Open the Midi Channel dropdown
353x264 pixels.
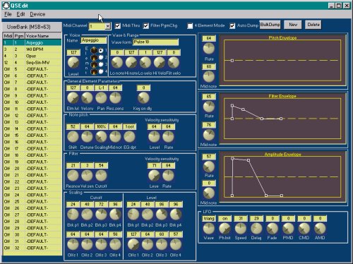click(x=107, y=26)
